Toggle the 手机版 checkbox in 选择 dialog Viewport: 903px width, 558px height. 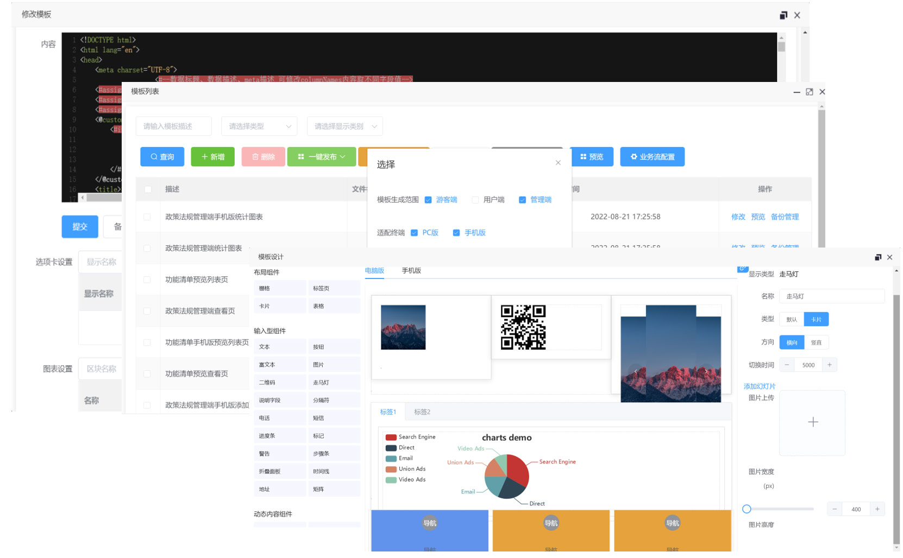pos(456,233)
